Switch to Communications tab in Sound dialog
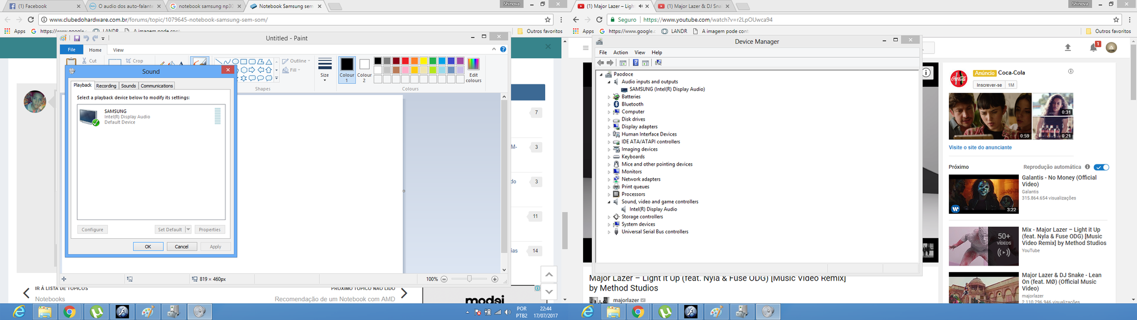This screenshot has width=1137, height=320. click(x=157, y=86)
